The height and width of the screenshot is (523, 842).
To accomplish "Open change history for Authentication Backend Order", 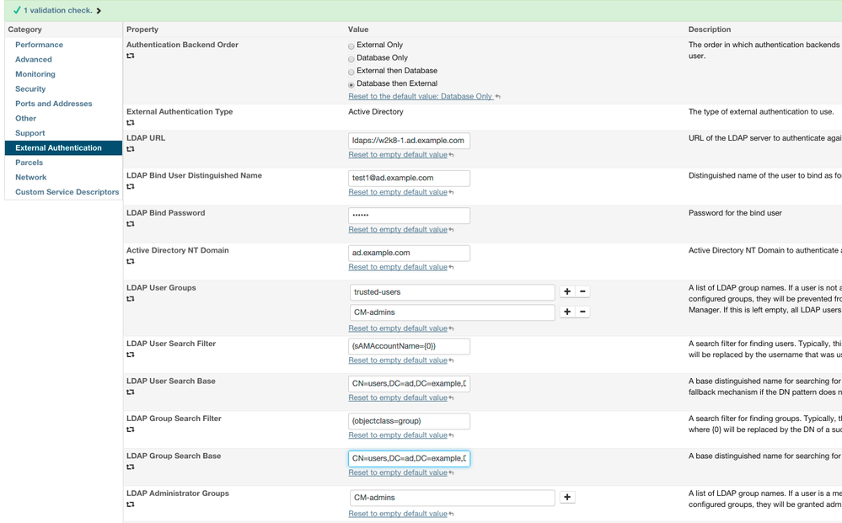I will (129, 56).
